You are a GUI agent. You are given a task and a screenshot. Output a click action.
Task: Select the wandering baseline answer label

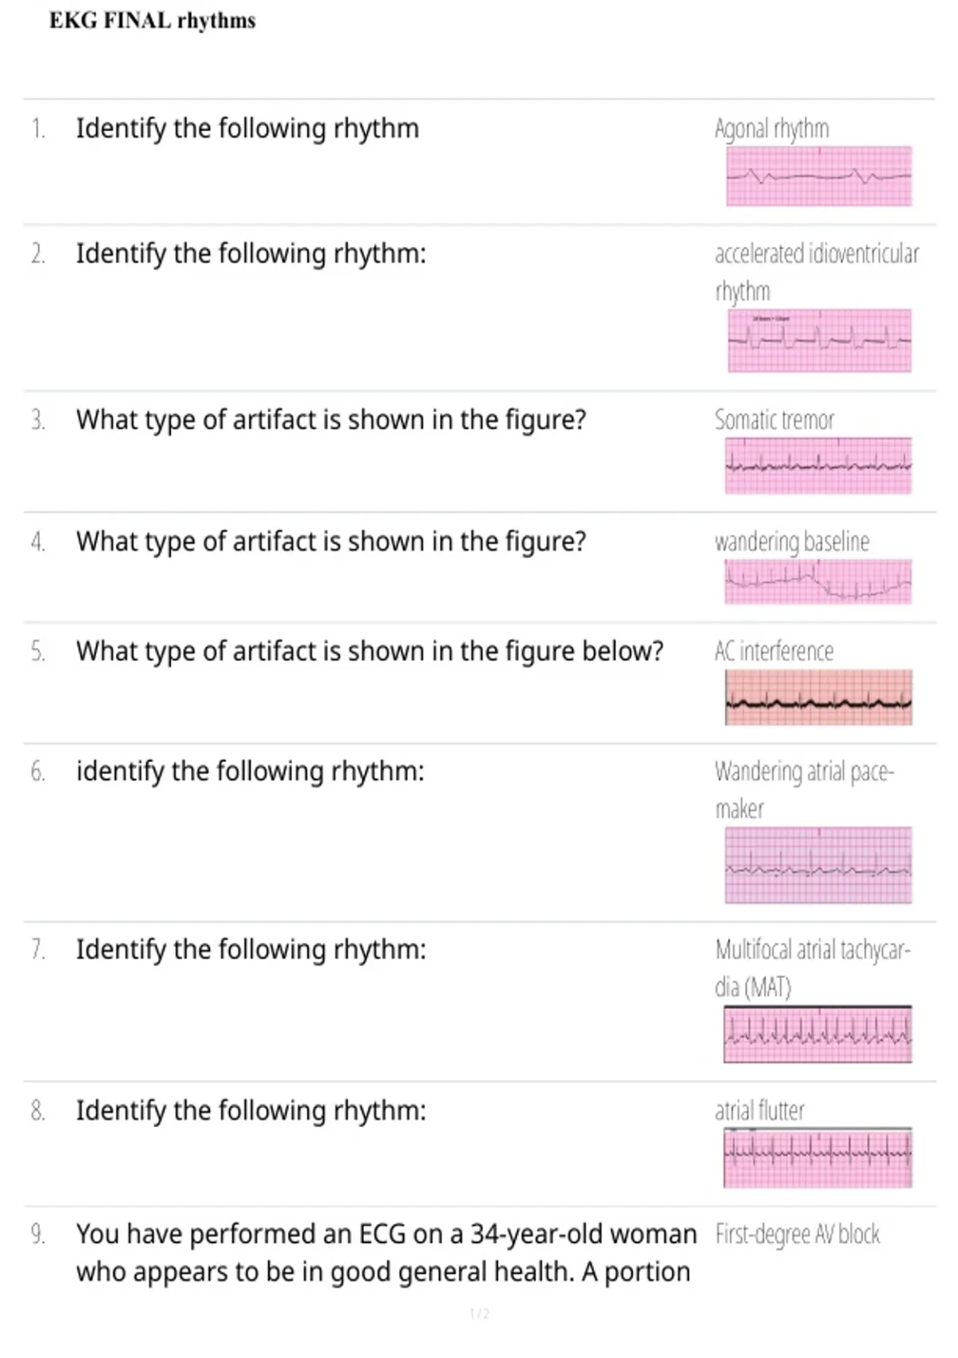pos(792,542)
